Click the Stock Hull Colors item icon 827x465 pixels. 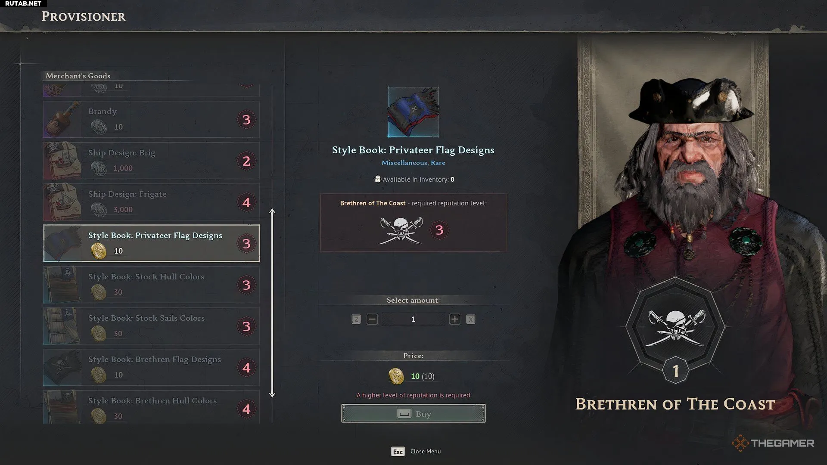click(62, 285)
